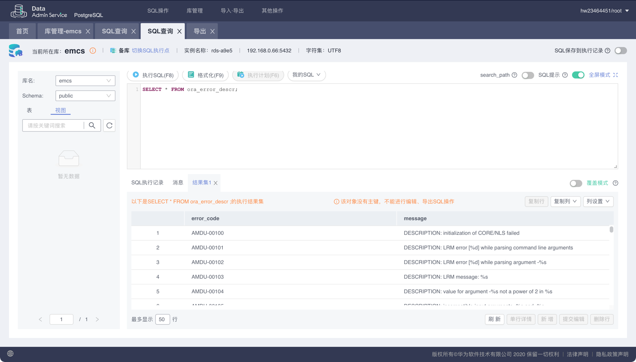The height and width of the screenshot is (362, 636).
Task: Click the orange info icon next to emcs
Action: [93, 51]
